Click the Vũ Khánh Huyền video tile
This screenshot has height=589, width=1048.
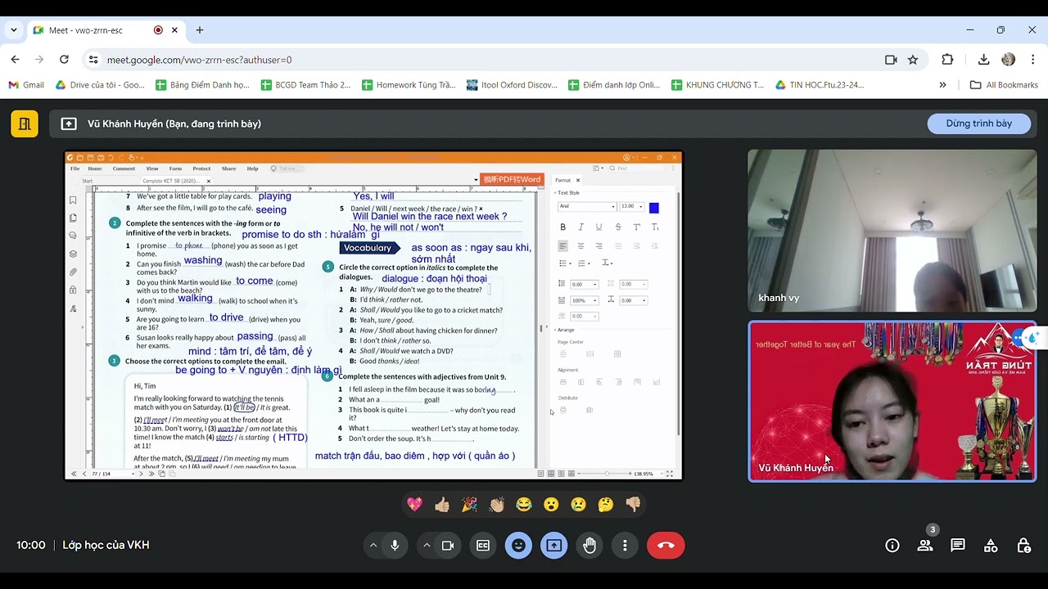(x=892, y=401)
